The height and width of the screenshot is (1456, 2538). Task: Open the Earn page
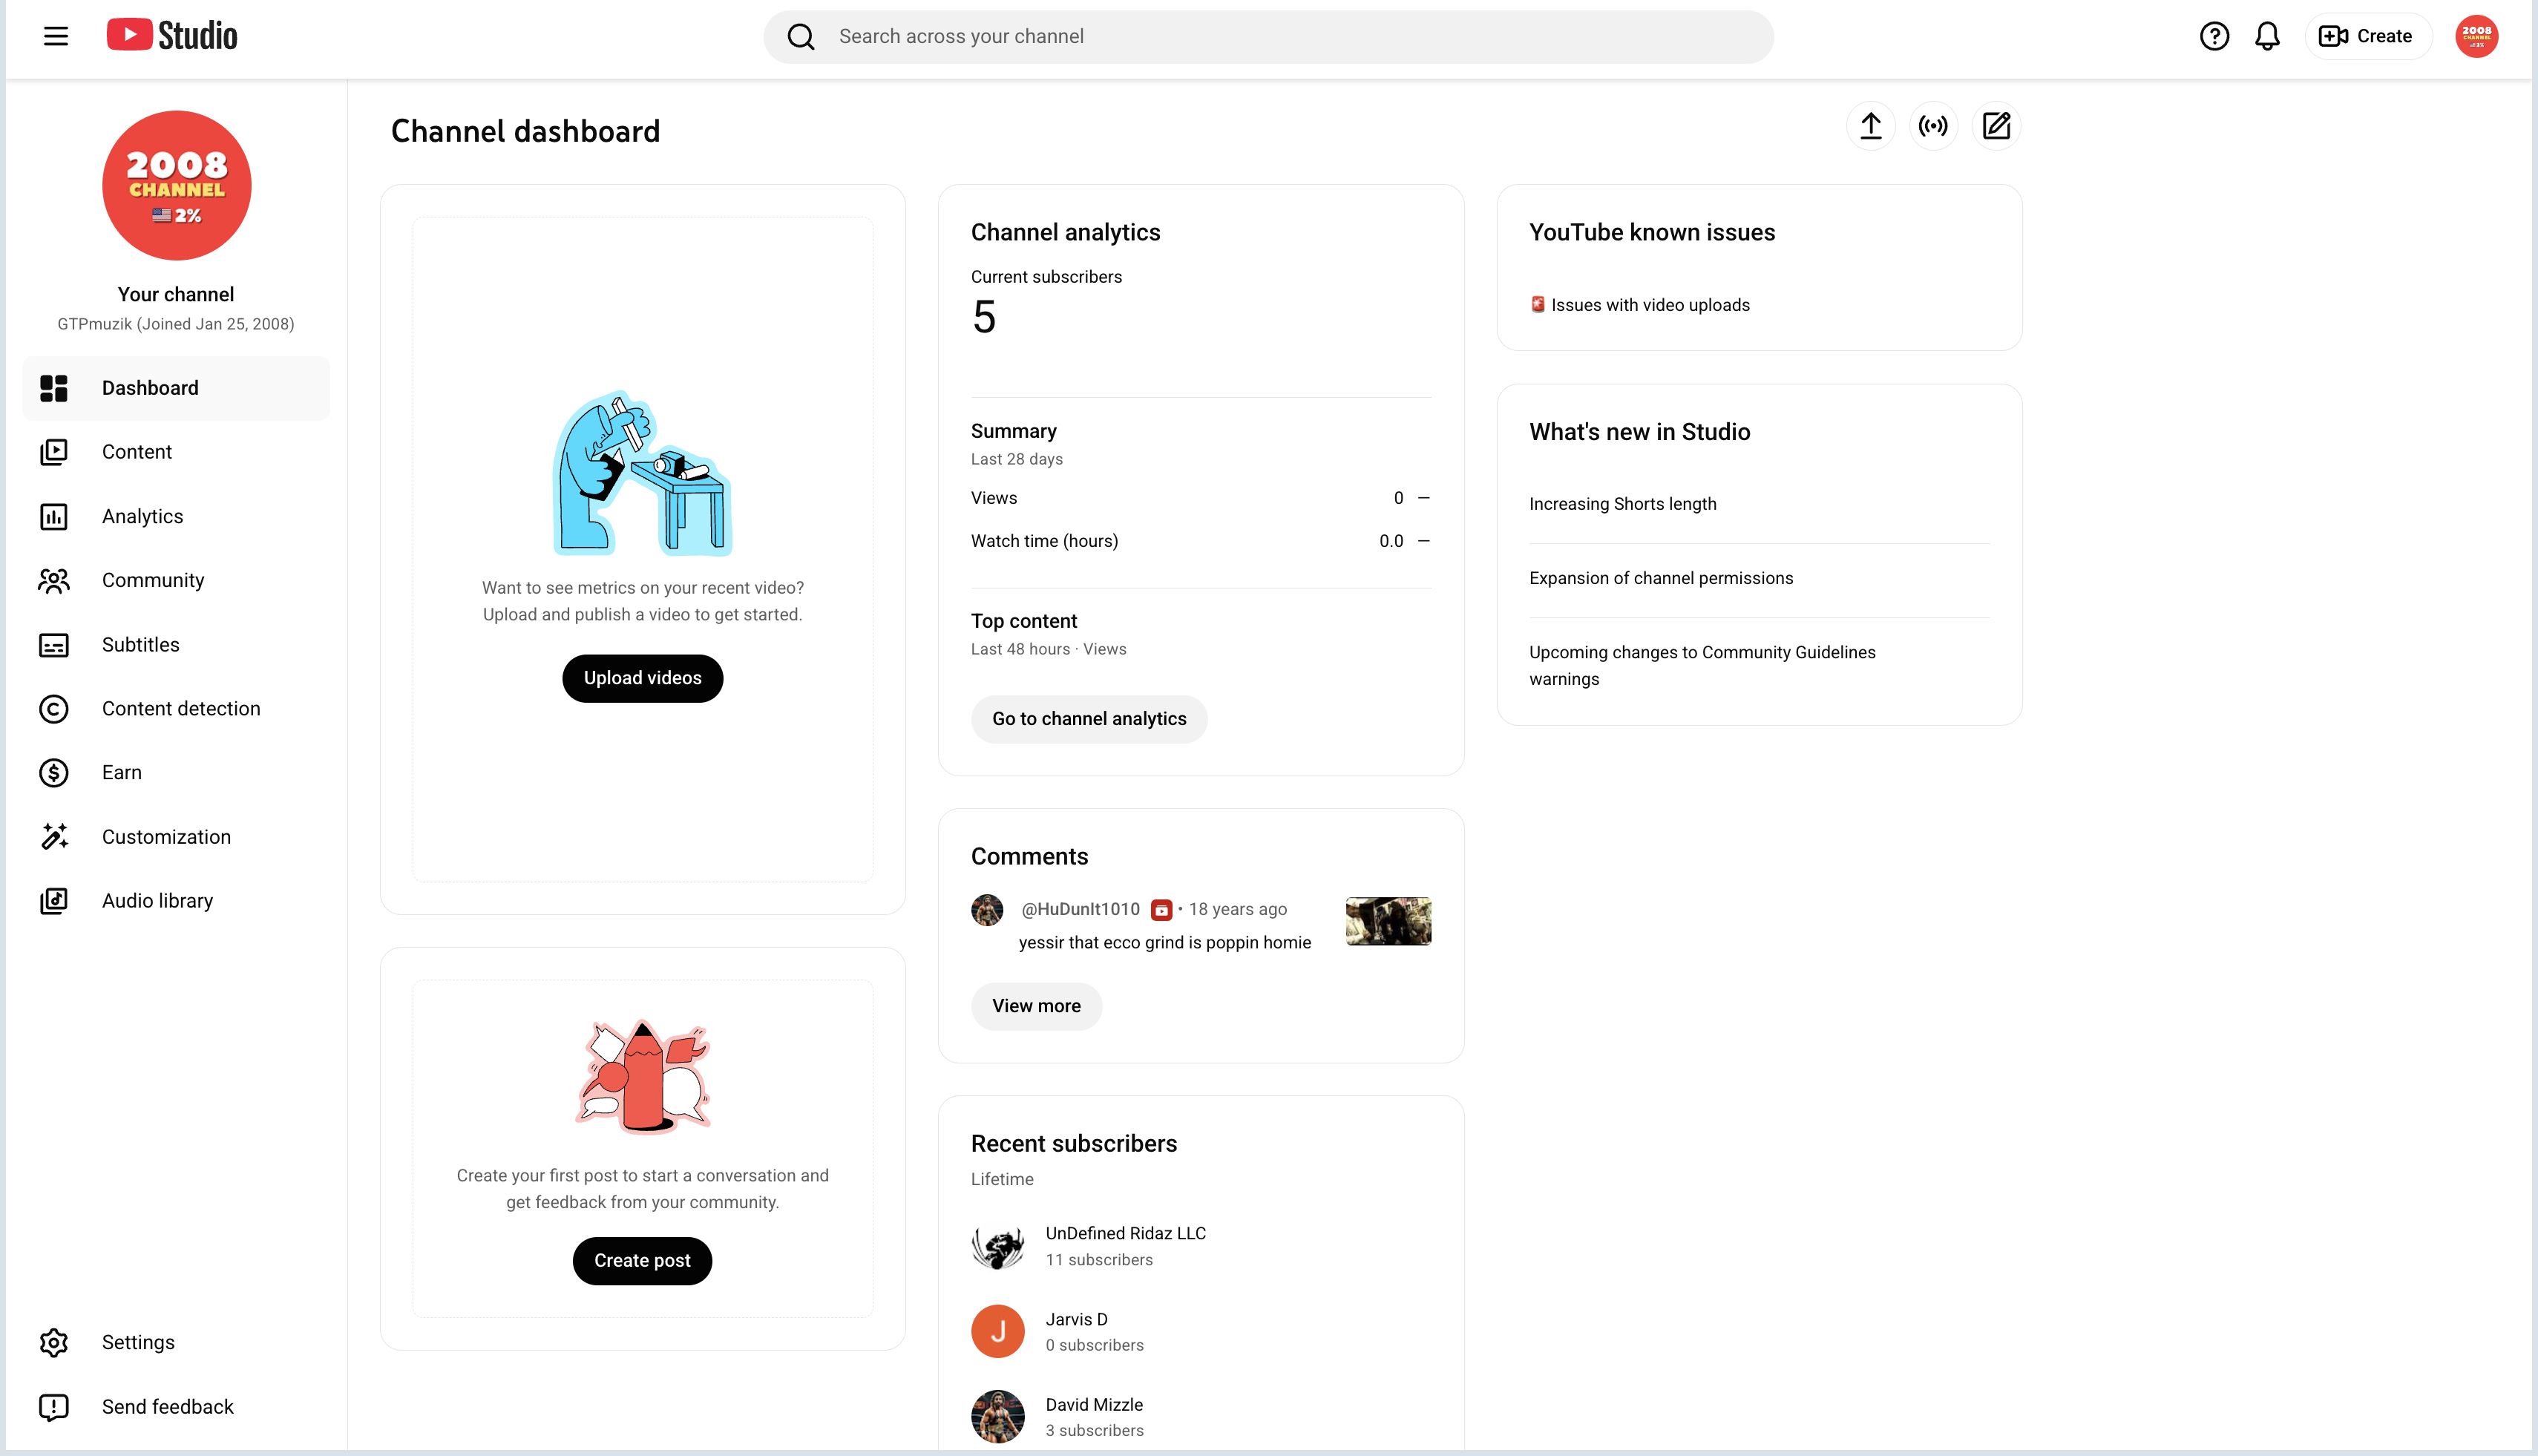pyautogui.click(x=176, y=773)
